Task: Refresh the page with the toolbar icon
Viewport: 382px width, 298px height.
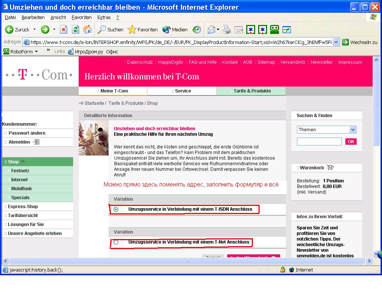Action: (75, 29)
